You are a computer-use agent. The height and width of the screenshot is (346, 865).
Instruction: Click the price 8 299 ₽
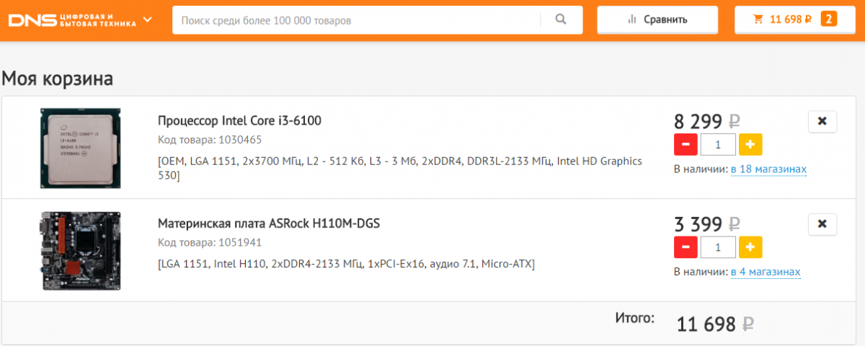[x=707, y=120]
